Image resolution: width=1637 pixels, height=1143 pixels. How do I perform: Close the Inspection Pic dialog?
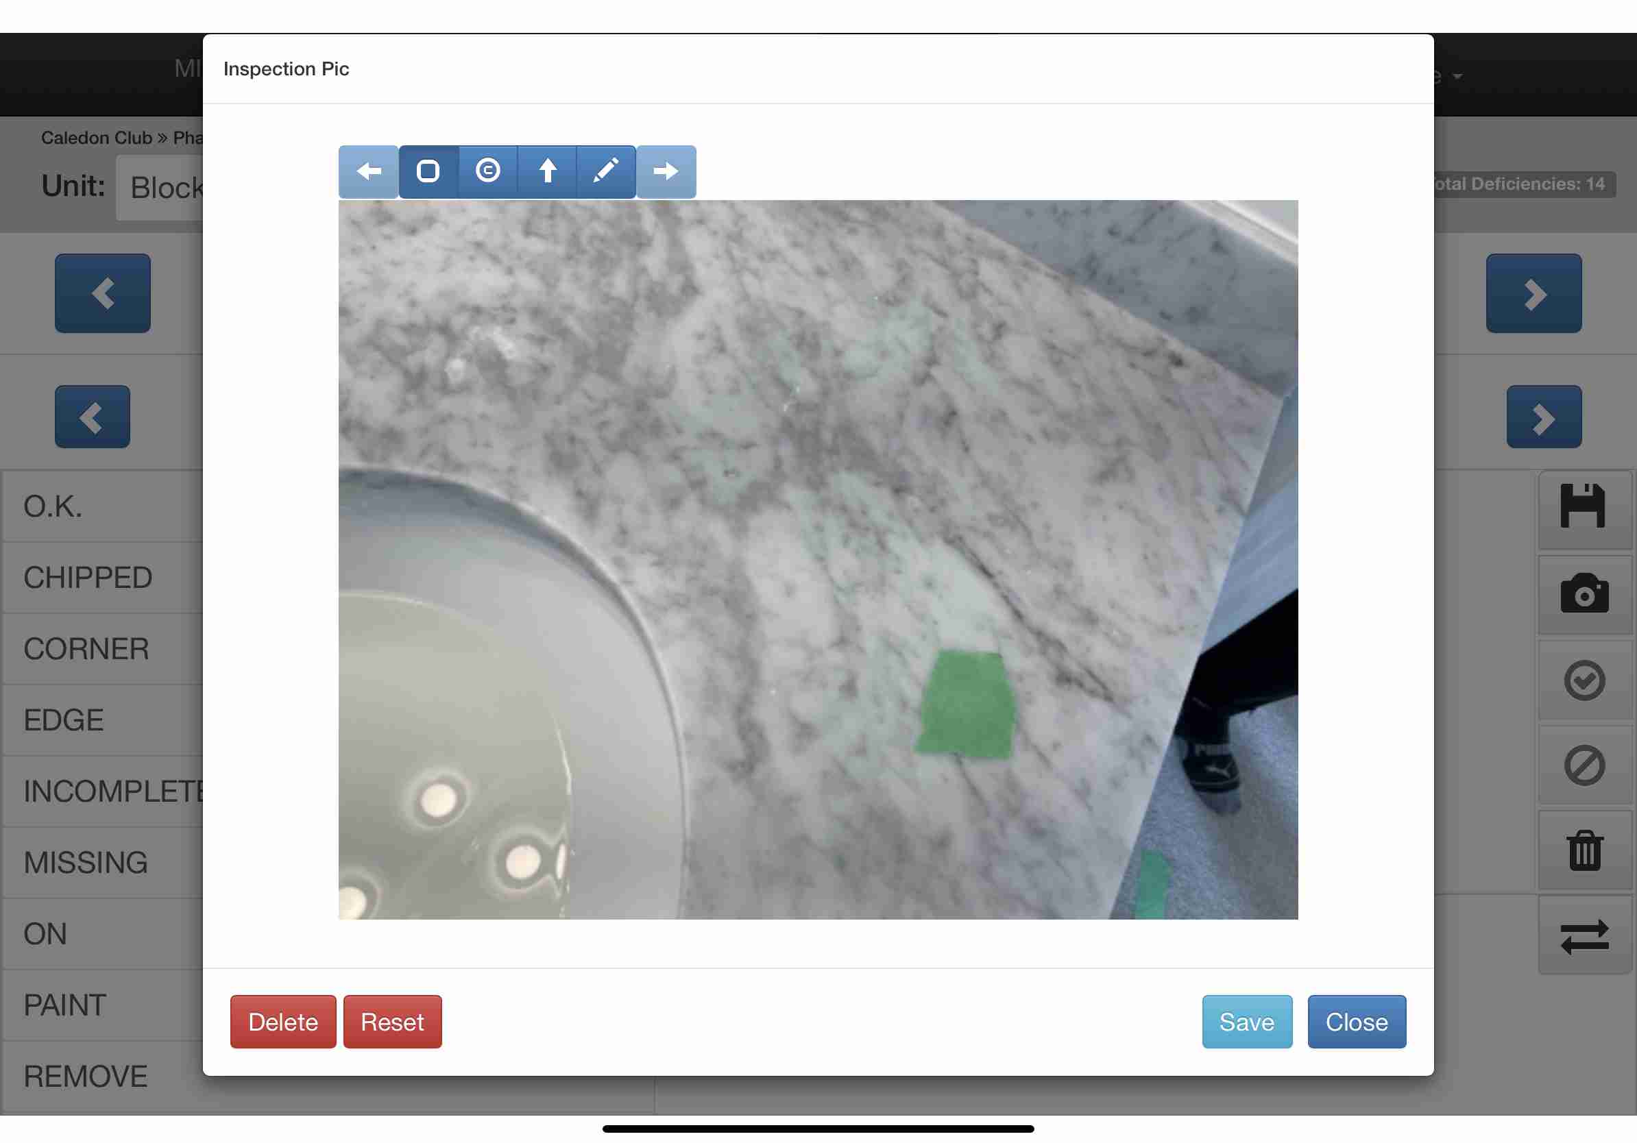(1357, 1022)
